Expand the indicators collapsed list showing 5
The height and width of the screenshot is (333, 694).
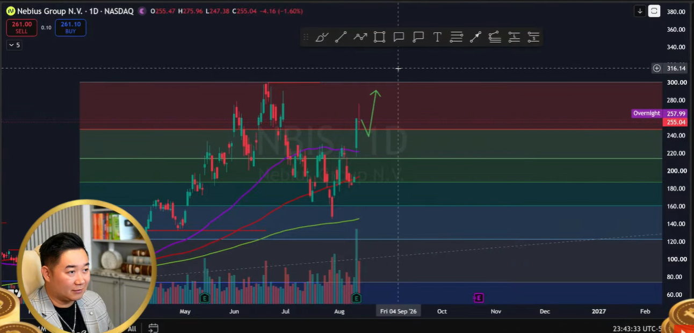coord(14,45)
